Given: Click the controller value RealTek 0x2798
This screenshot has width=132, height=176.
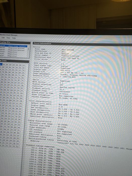Looking at the screenshot, I should 67,87.
